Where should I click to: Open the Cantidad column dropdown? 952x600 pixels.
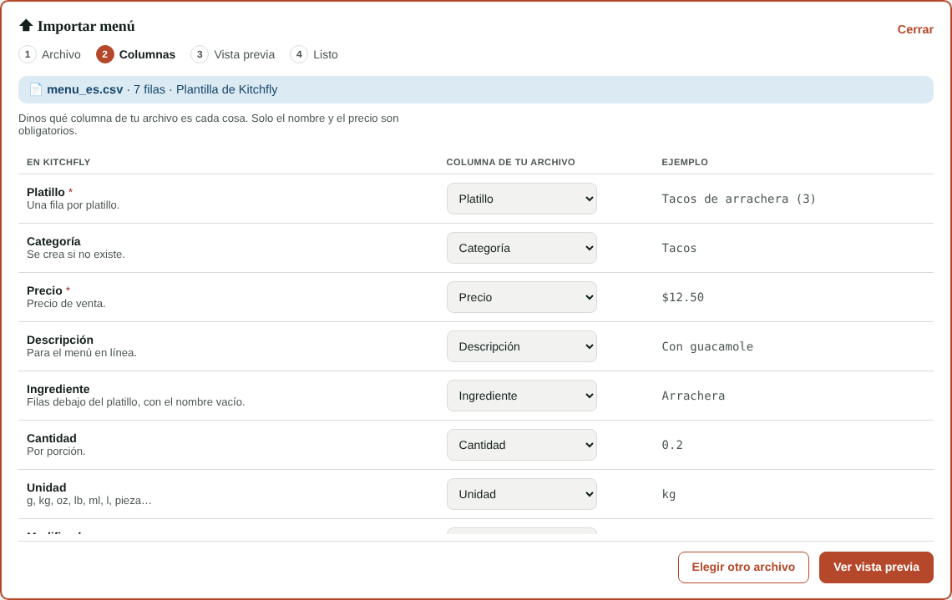(x=522, y=445)
